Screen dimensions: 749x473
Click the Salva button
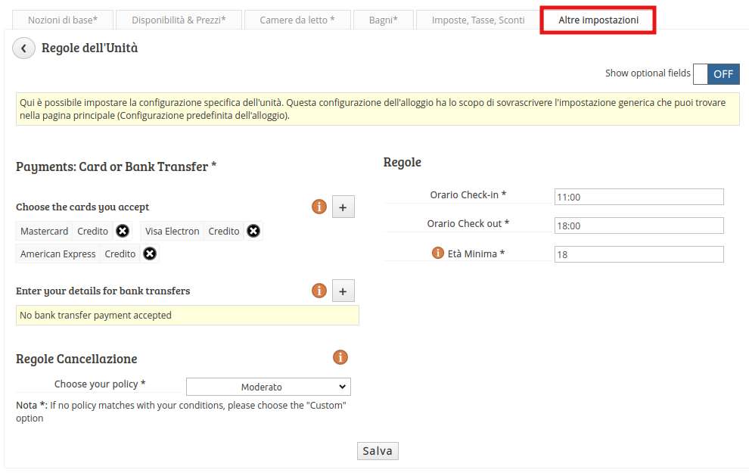(x=378, y=450)
